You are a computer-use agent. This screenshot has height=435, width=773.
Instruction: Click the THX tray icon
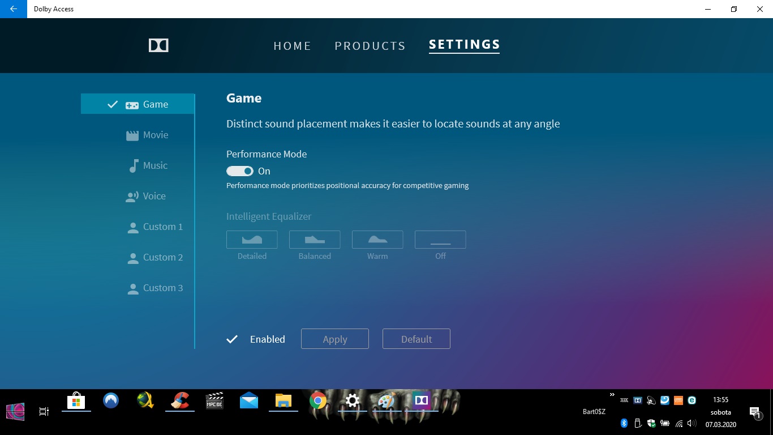pos(624,400)
